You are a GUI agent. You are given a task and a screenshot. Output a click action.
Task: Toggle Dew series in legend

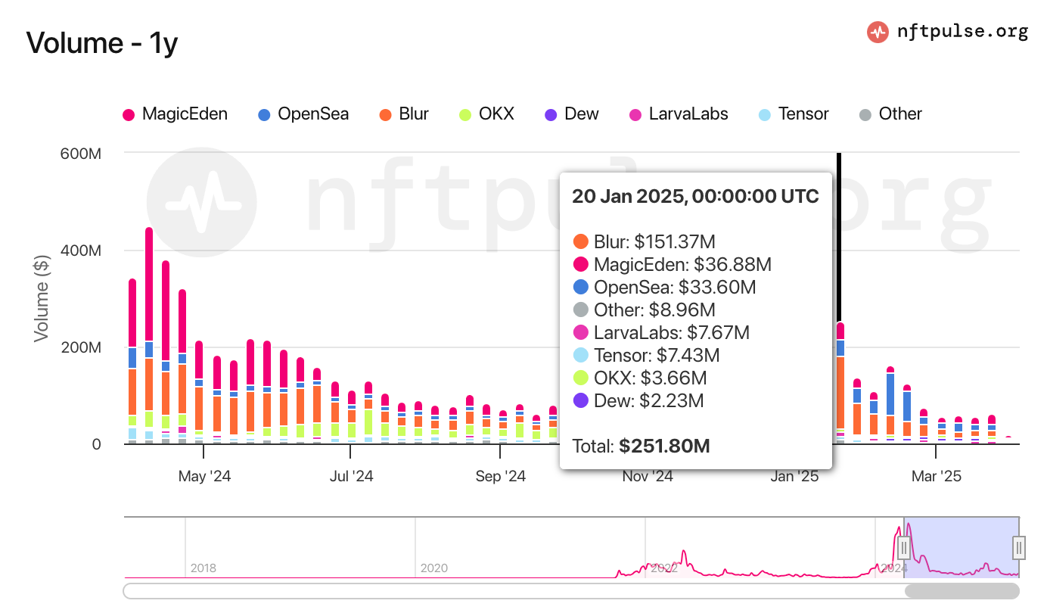(571, 114)
